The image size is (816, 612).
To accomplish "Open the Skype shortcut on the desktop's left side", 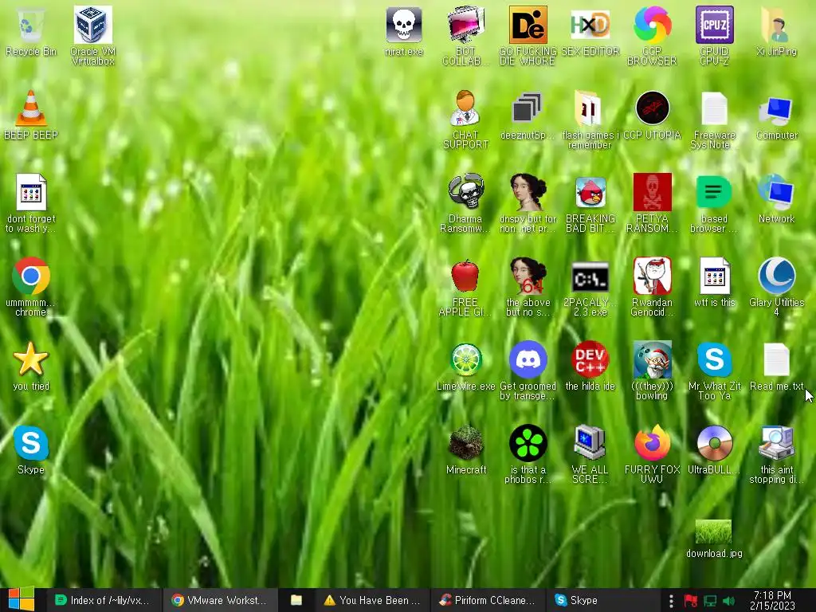I will (31, 443).
